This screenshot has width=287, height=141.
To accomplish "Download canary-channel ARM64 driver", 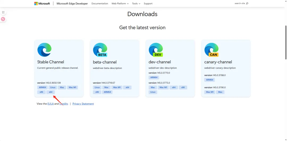I will 210,80.
